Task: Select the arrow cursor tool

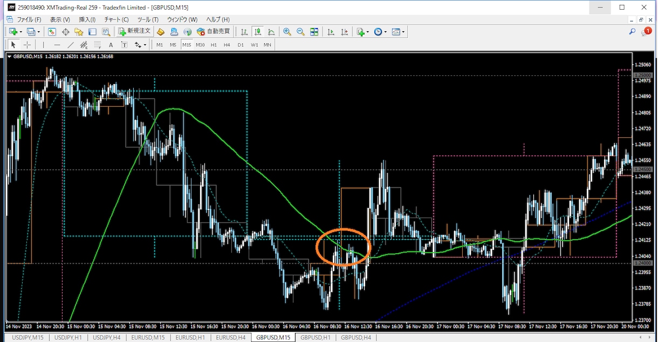Action: point(13,45)
